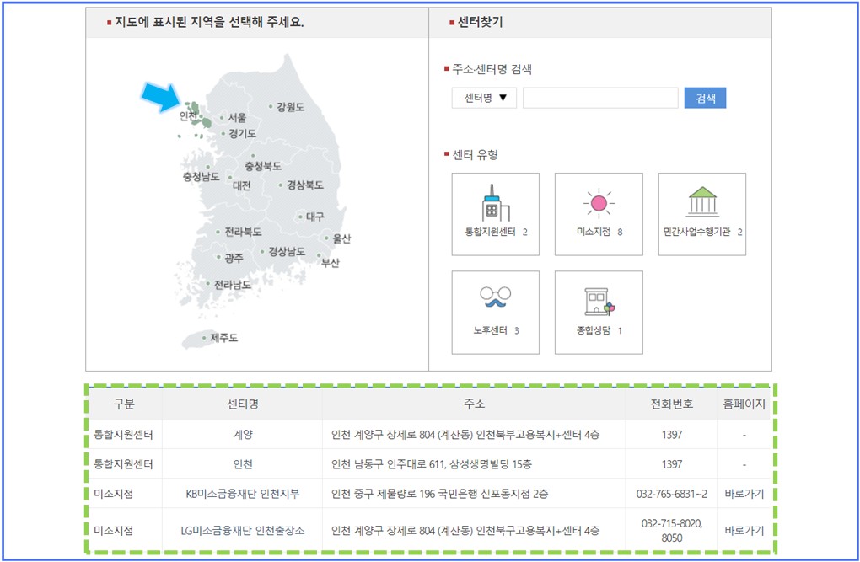This screenshot has width=860, height=562.
Task: Select 충청북도 region on the map
Action: tap(263, 166)
